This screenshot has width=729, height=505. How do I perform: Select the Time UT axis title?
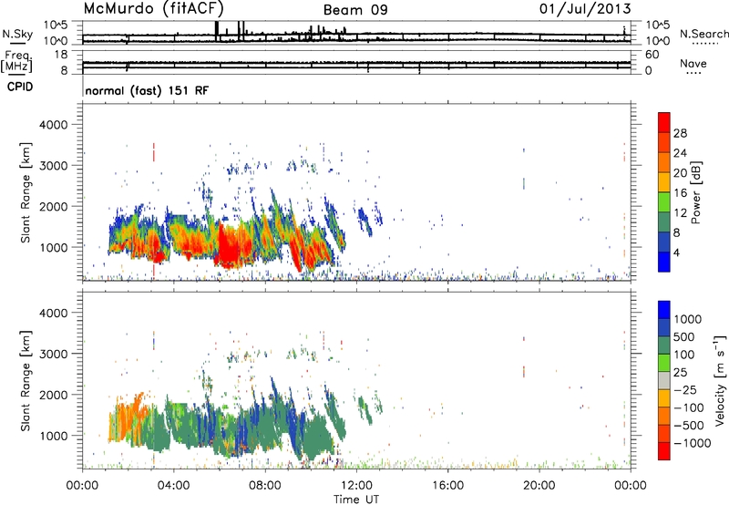tap(356, 500)
